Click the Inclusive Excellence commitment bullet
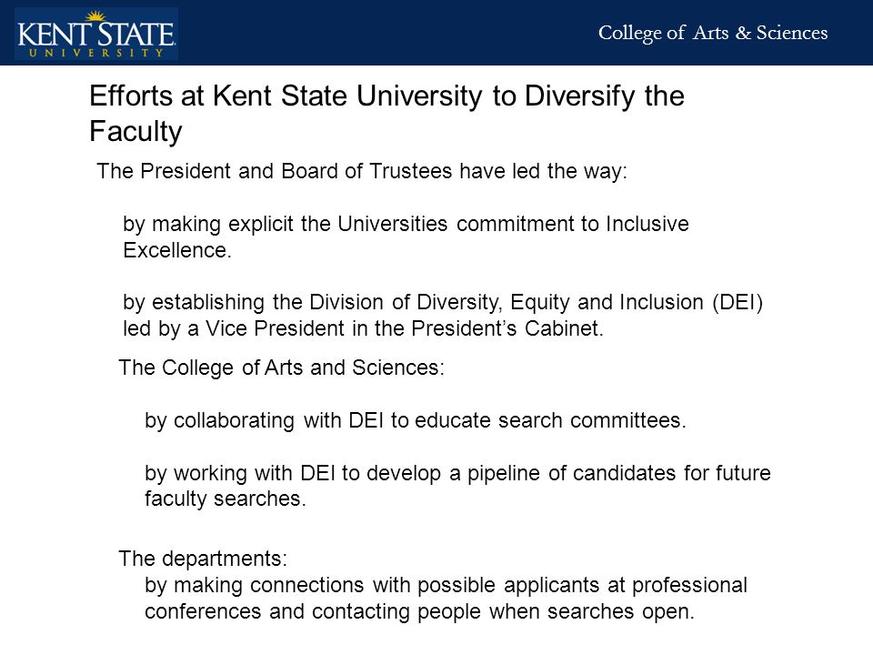Viewport: 873px width, 655px height. [x=406, y=237]
